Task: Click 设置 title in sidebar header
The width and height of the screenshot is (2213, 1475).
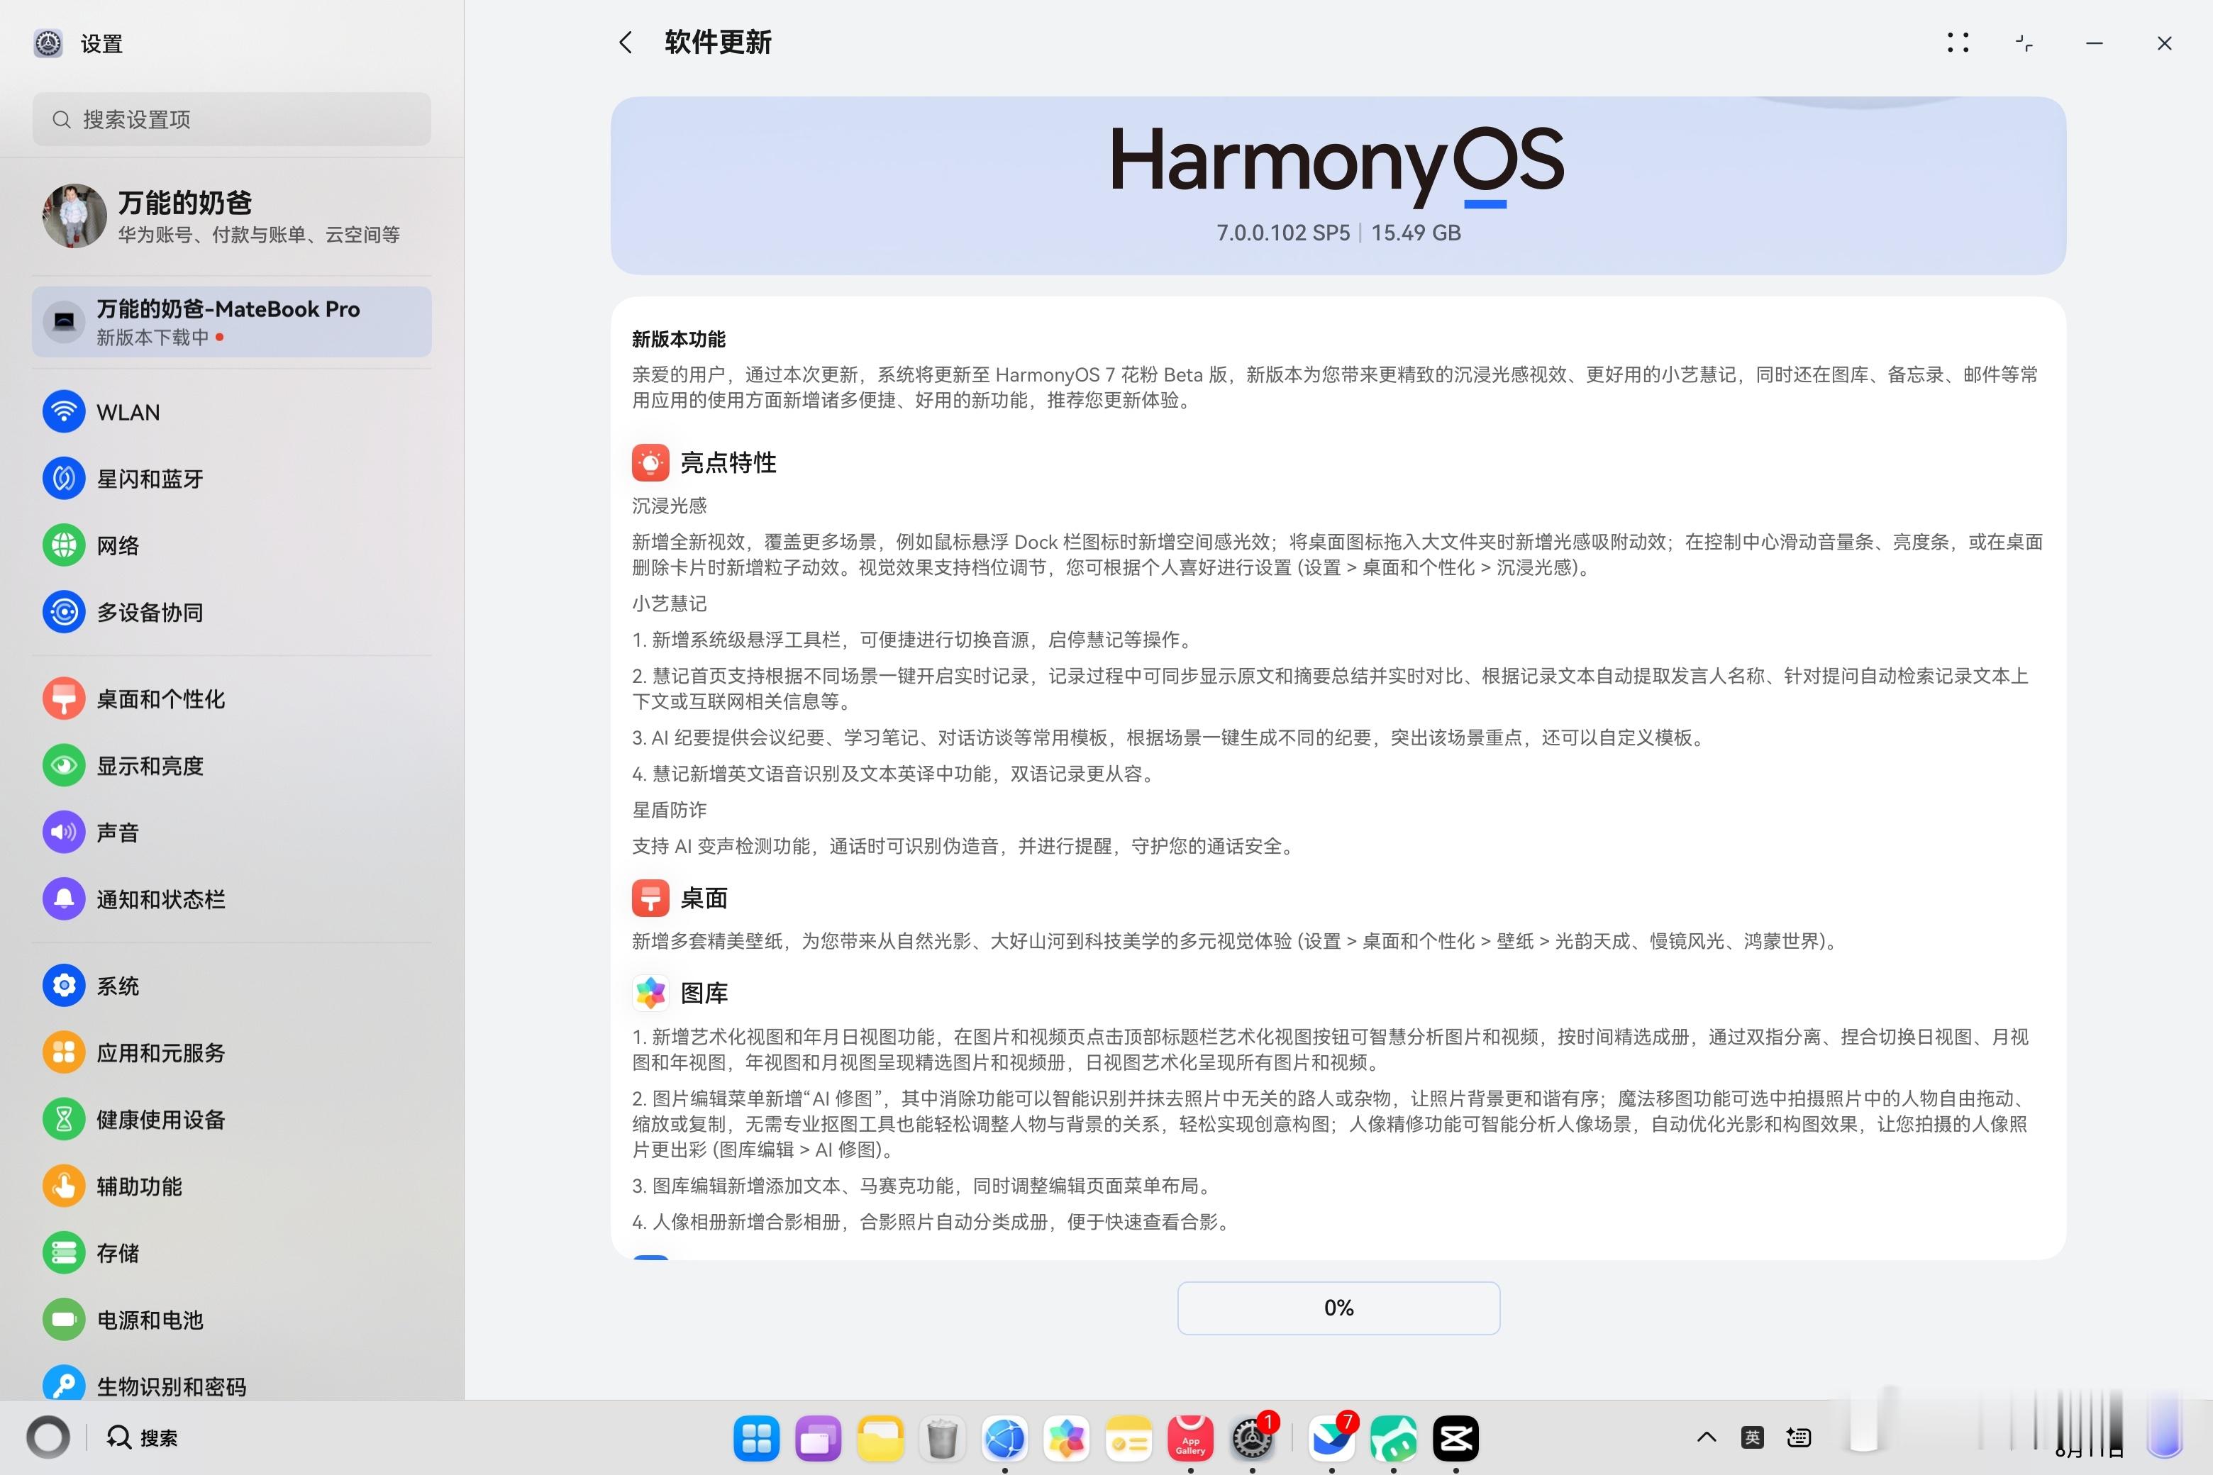Action: pyautogui.click(x=101, y=43)
